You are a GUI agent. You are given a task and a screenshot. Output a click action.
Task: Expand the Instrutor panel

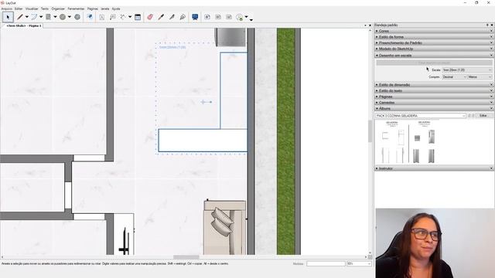point(434,168)
